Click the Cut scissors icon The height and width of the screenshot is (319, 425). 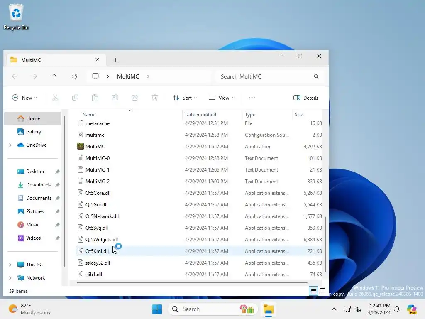pos(55,98)
